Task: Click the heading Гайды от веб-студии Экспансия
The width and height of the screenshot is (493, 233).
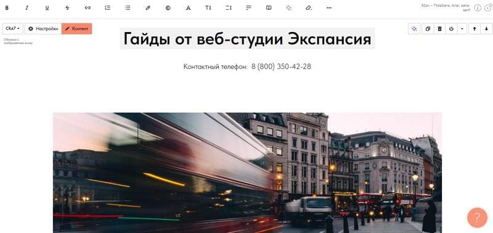Action: point(247,39)
